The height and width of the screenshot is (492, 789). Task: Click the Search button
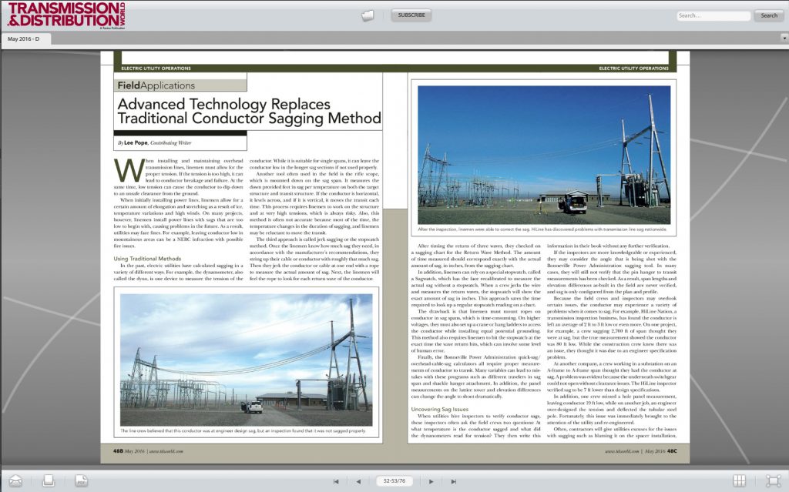coord(769,15)
